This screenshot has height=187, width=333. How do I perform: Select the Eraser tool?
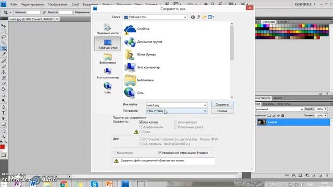tap(4, 84)
